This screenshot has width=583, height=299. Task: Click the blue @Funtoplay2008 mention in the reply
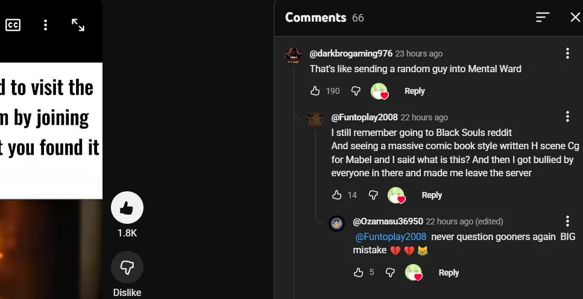pos(391,236)
